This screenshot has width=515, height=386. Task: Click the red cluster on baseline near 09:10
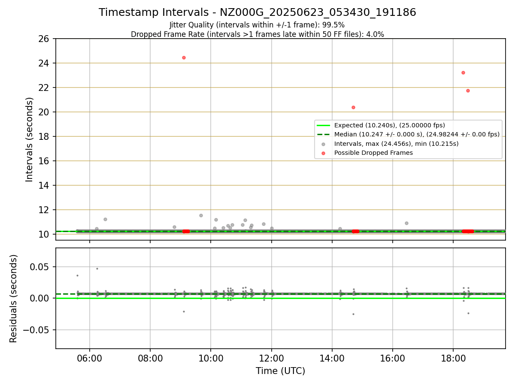[186, 231]
